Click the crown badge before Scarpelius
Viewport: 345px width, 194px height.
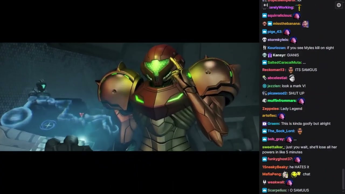264,190
